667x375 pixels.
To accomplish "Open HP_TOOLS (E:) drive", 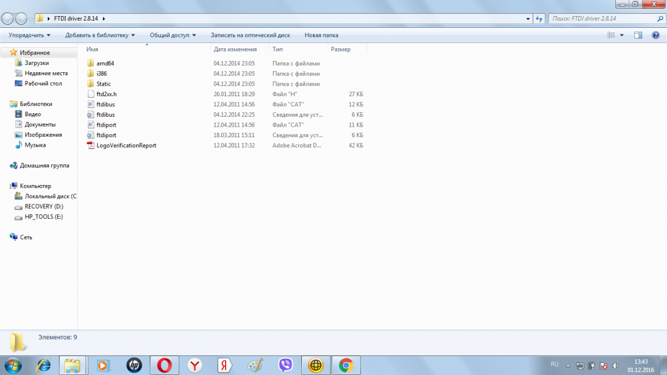I will tap(44, 217).
